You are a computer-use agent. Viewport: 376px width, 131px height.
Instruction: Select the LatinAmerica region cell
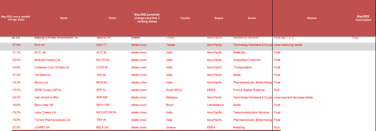point(215,105)
